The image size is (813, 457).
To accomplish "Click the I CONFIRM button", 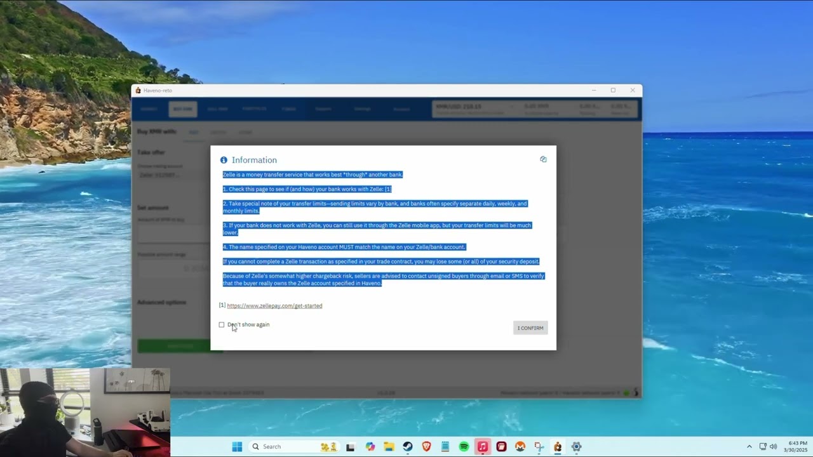I will (x=530, y=328).
